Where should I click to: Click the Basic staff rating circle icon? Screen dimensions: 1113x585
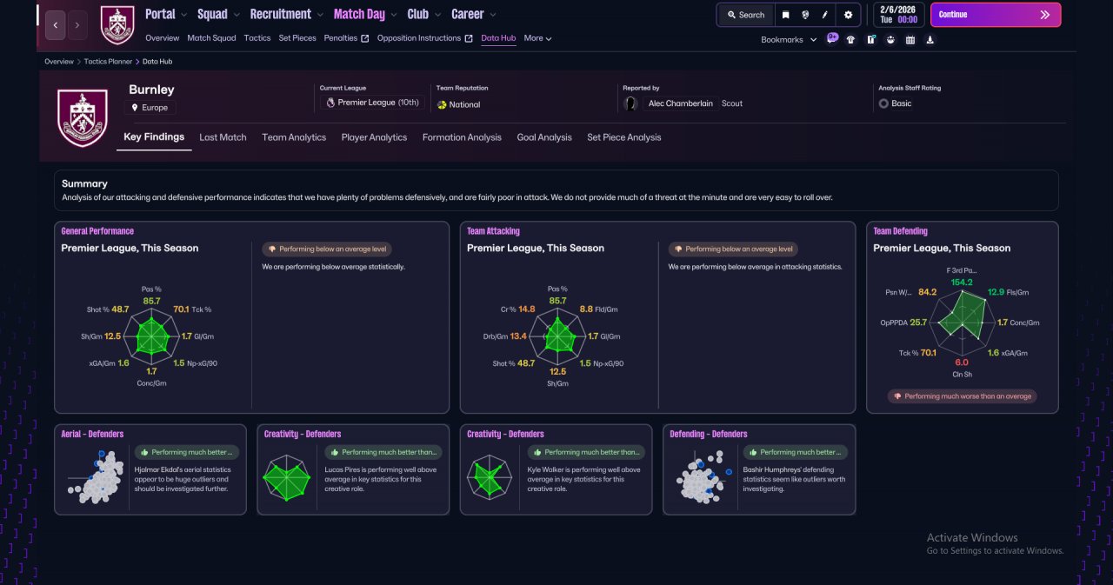click(x=883, y=103)
